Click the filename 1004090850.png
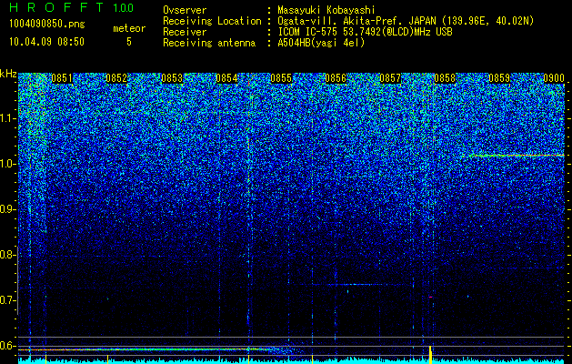 tap(47, 25)
